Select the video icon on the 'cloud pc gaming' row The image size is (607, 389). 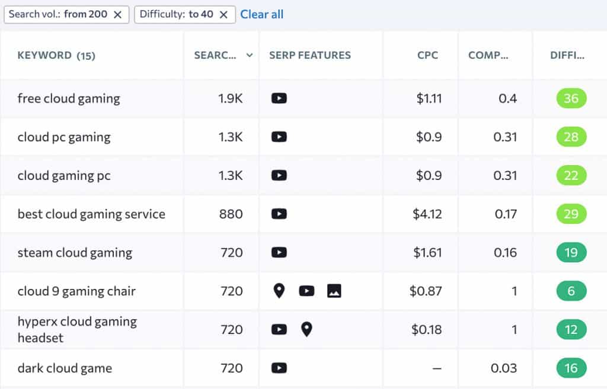click(279, 137)
